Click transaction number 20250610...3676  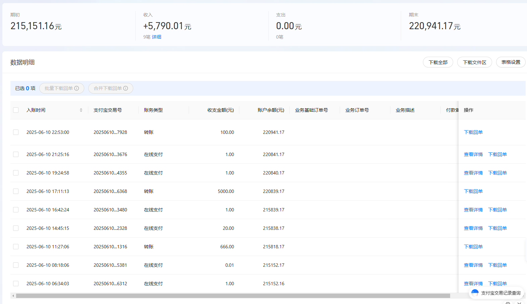pyautogui.click(x=110, y=154)
